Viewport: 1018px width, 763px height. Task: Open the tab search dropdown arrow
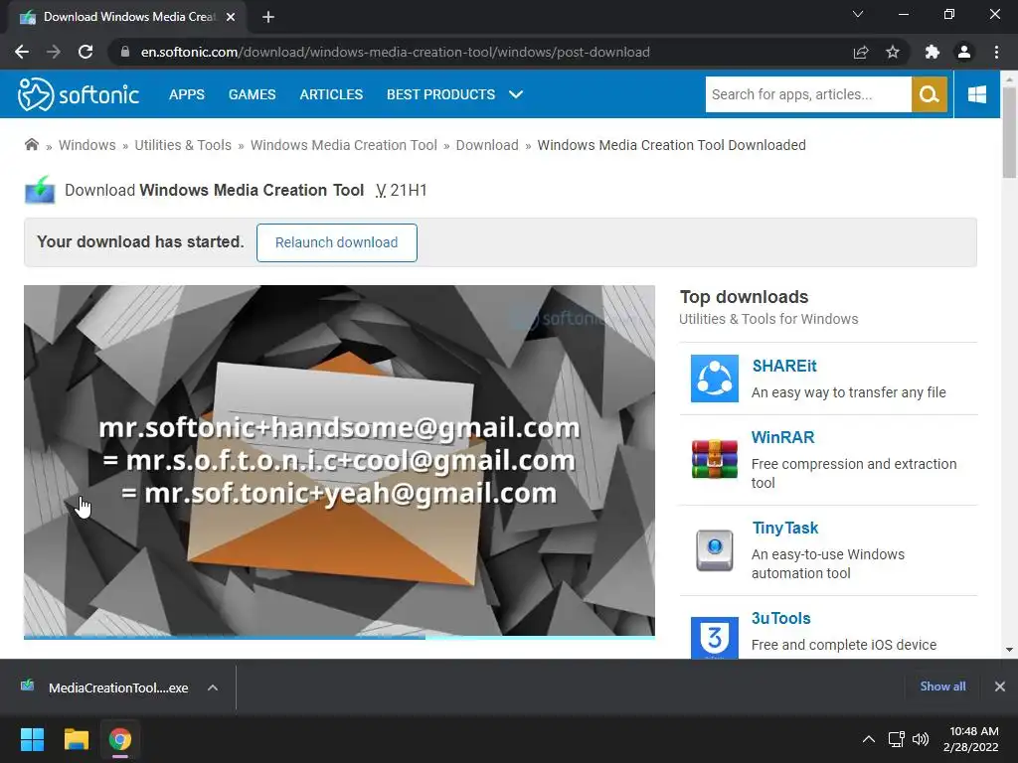(858, 14)
